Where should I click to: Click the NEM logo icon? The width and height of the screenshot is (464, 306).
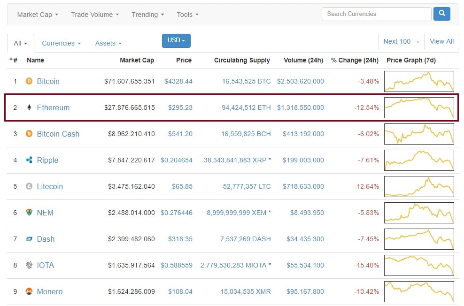(x=29, y=213)
